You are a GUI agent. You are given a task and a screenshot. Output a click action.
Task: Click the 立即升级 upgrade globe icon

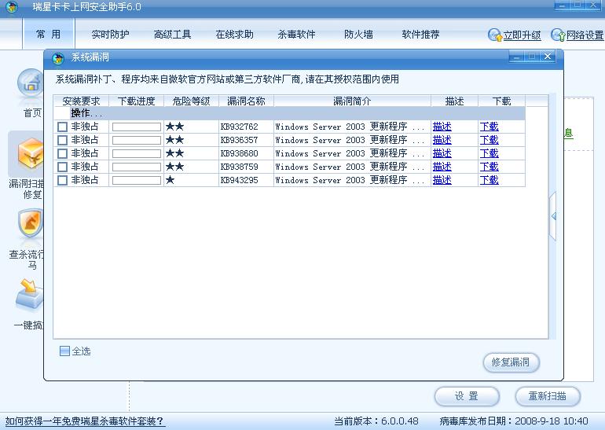(x=494, y=35)
